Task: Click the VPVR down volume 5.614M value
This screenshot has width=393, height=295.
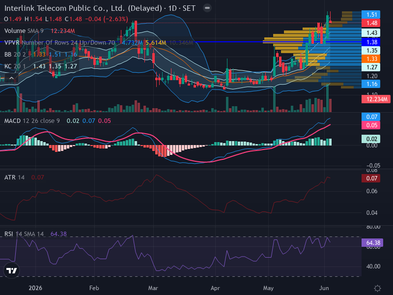Action: [156, 43]
